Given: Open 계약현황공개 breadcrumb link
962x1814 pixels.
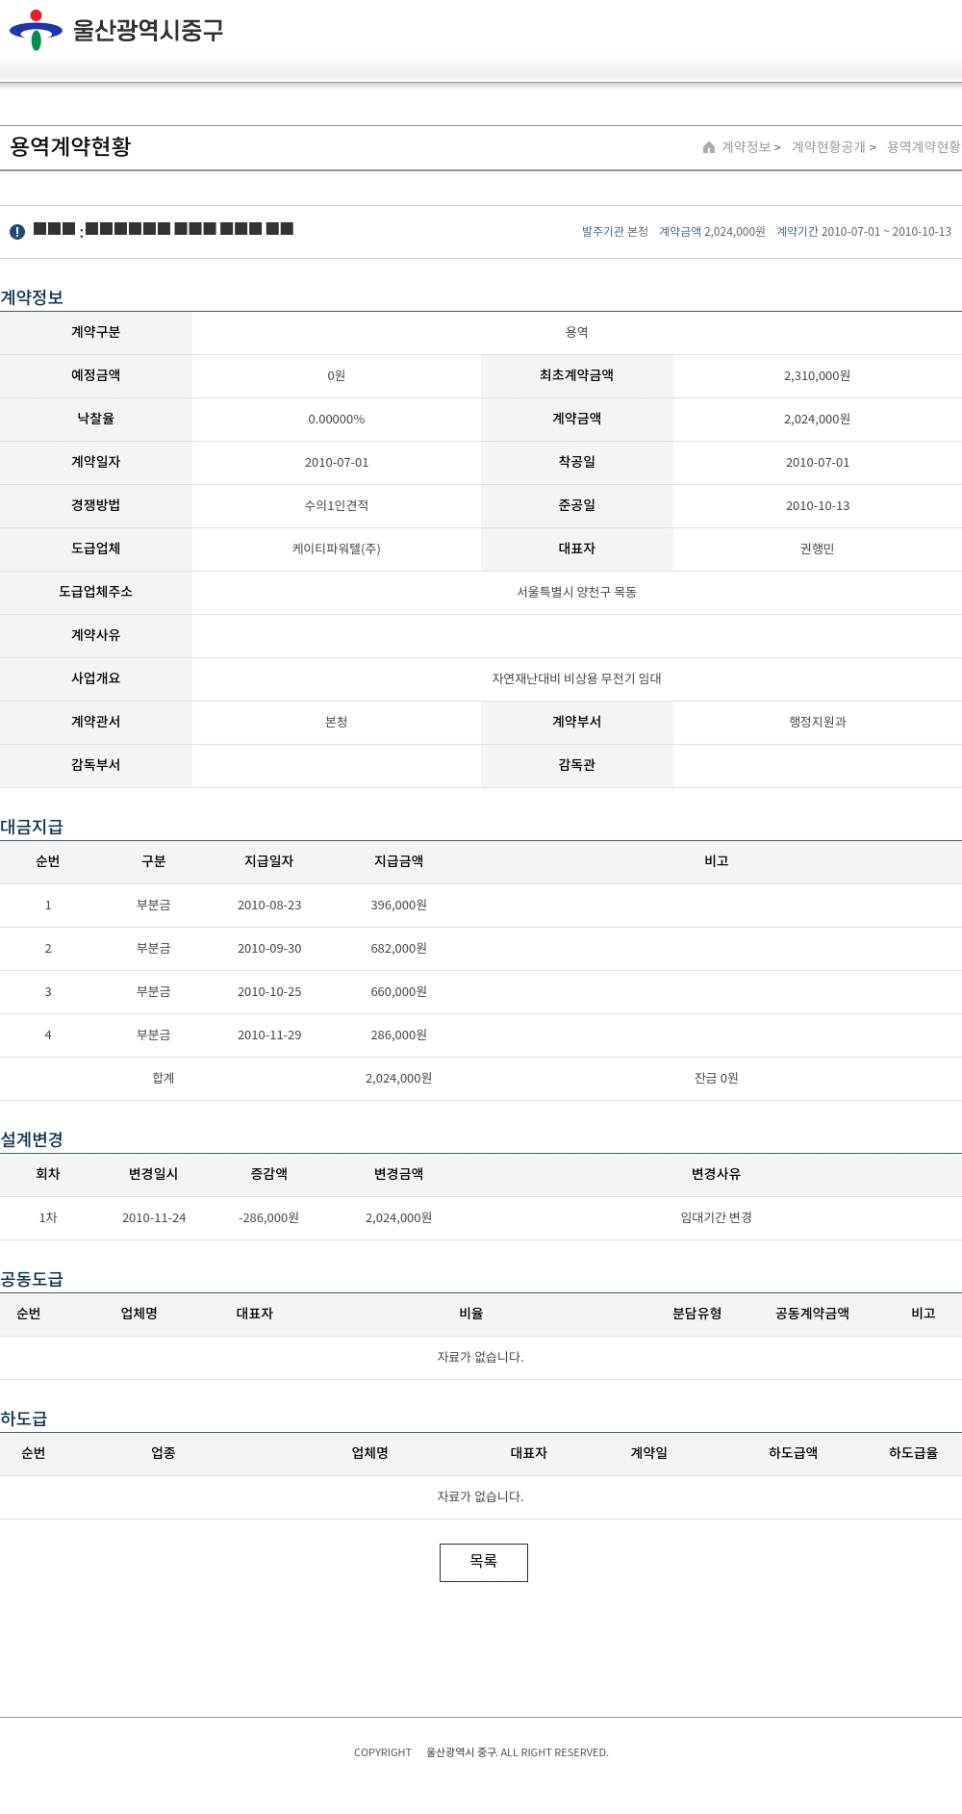Looking at the screenshot, I should 828,147.
